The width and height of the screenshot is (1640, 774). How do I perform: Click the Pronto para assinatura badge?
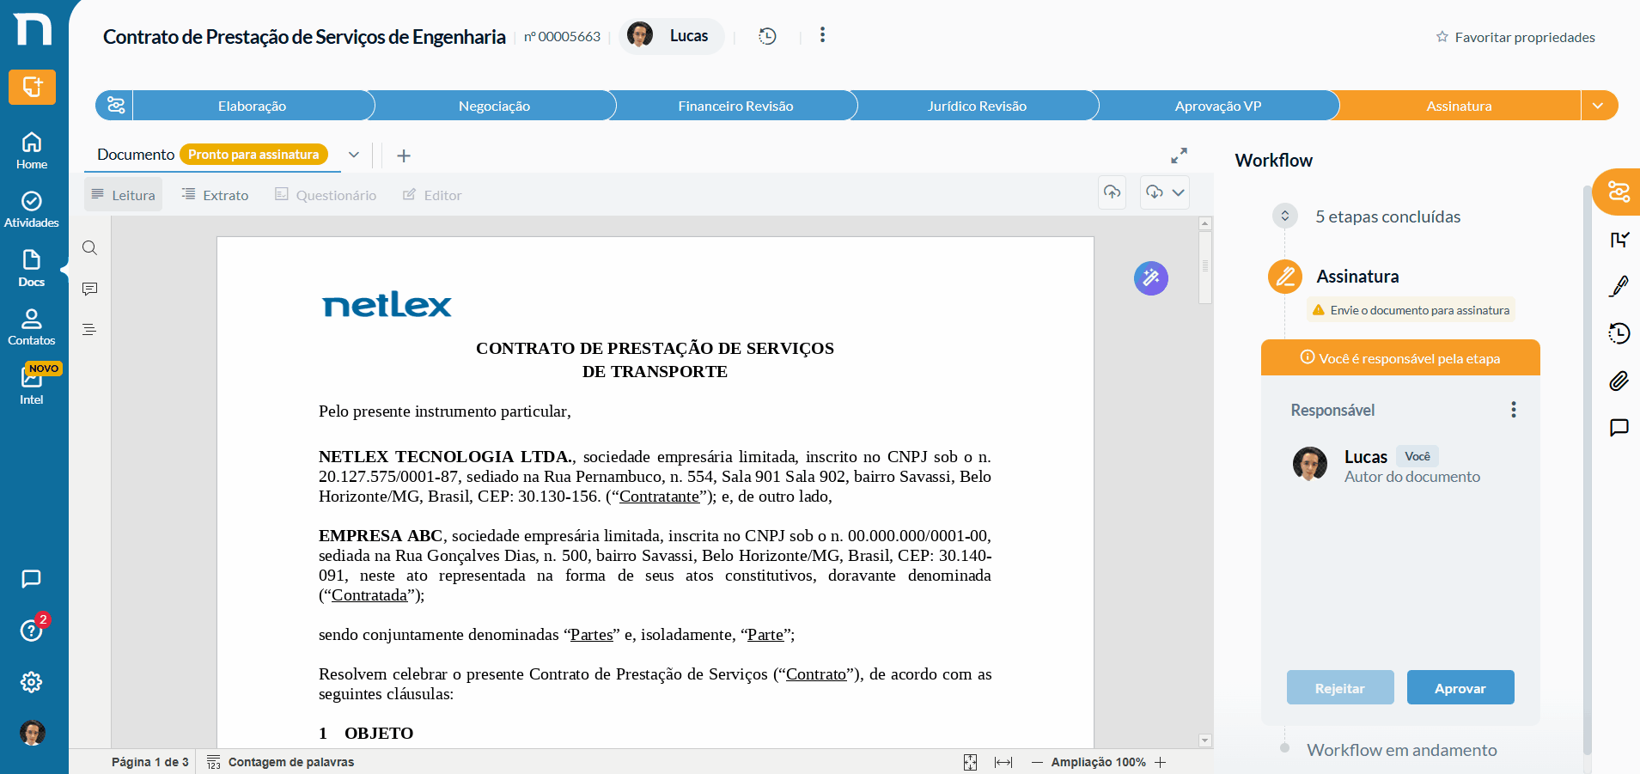click(253, 155)
